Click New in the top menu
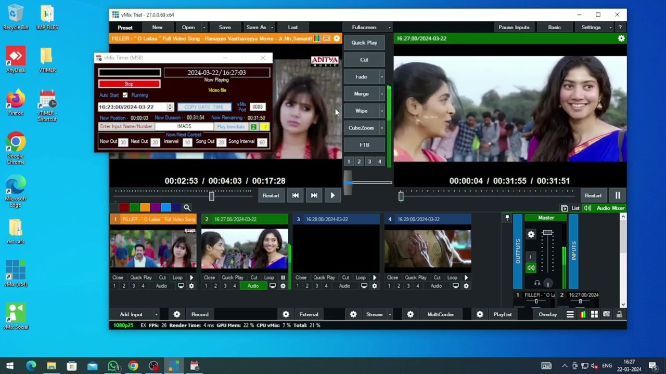The height and width of the screenshot is (374, 666). [x=157, y=28]
